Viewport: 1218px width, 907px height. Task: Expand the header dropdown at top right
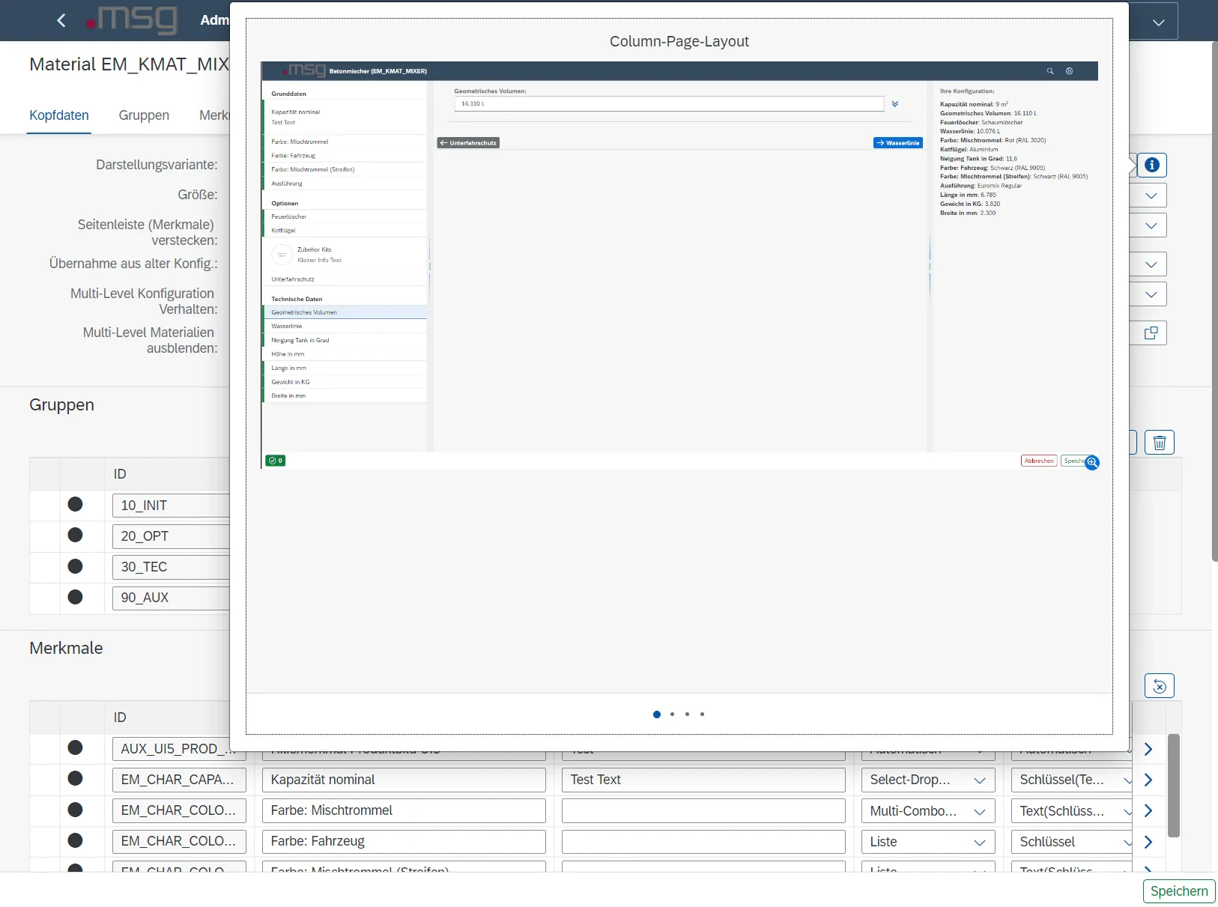1158,22
